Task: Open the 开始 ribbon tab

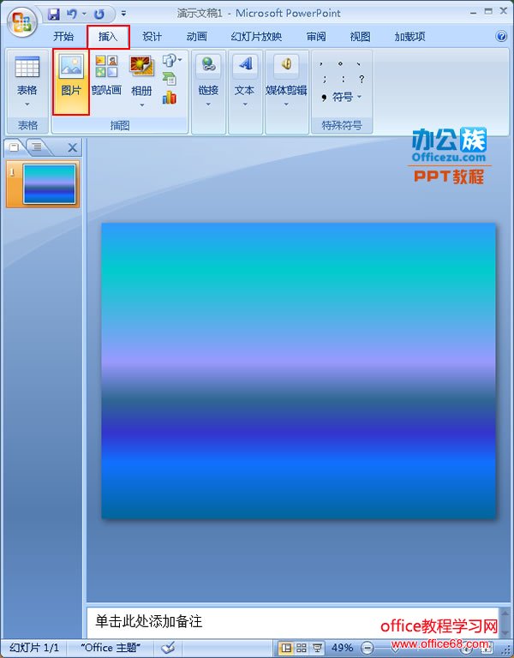Action: click(x=63, y=37)
